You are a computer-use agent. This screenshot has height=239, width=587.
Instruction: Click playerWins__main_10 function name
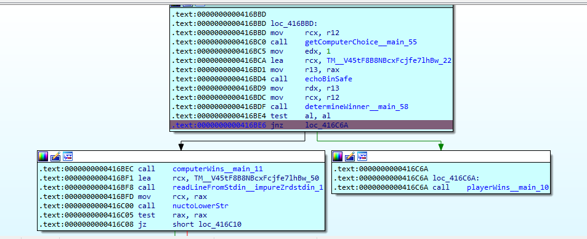pos(508,187)
